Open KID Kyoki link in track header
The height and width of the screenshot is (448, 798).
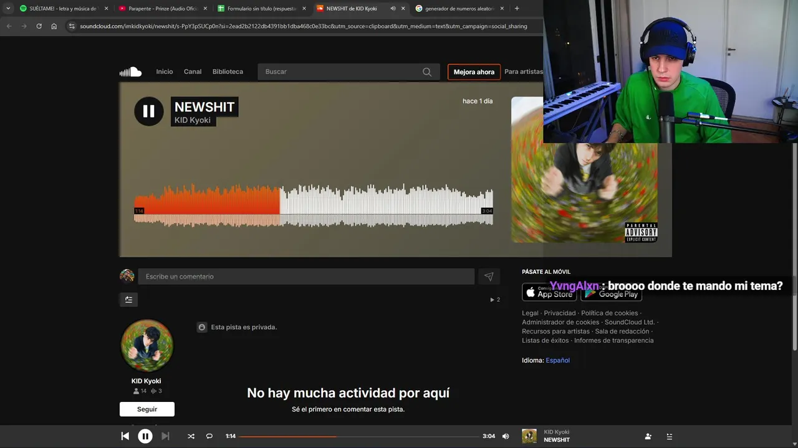coord(193,120)
